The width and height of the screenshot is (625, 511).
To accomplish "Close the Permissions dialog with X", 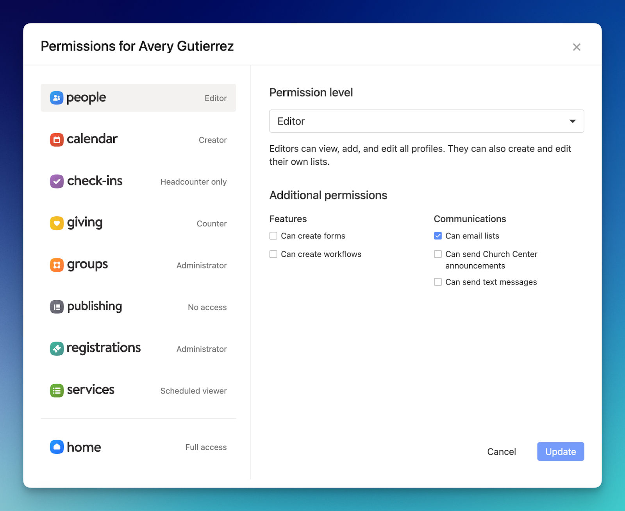I will click(x=576, y=47).
